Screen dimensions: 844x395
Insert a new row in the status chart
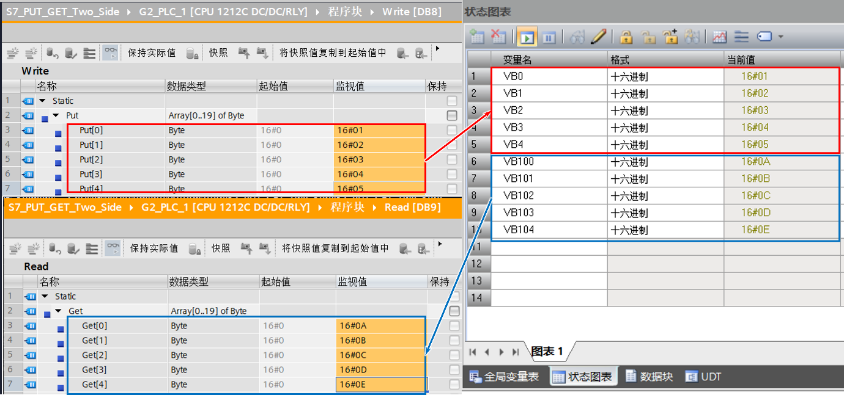(x=476, y=37)
